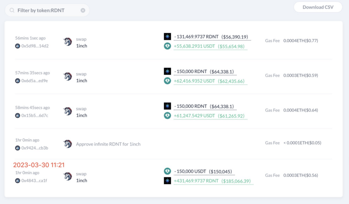Click USDT token icon for +55,638.2931 USDT
This screenshot has height=204, width=349.
point(167,46)
